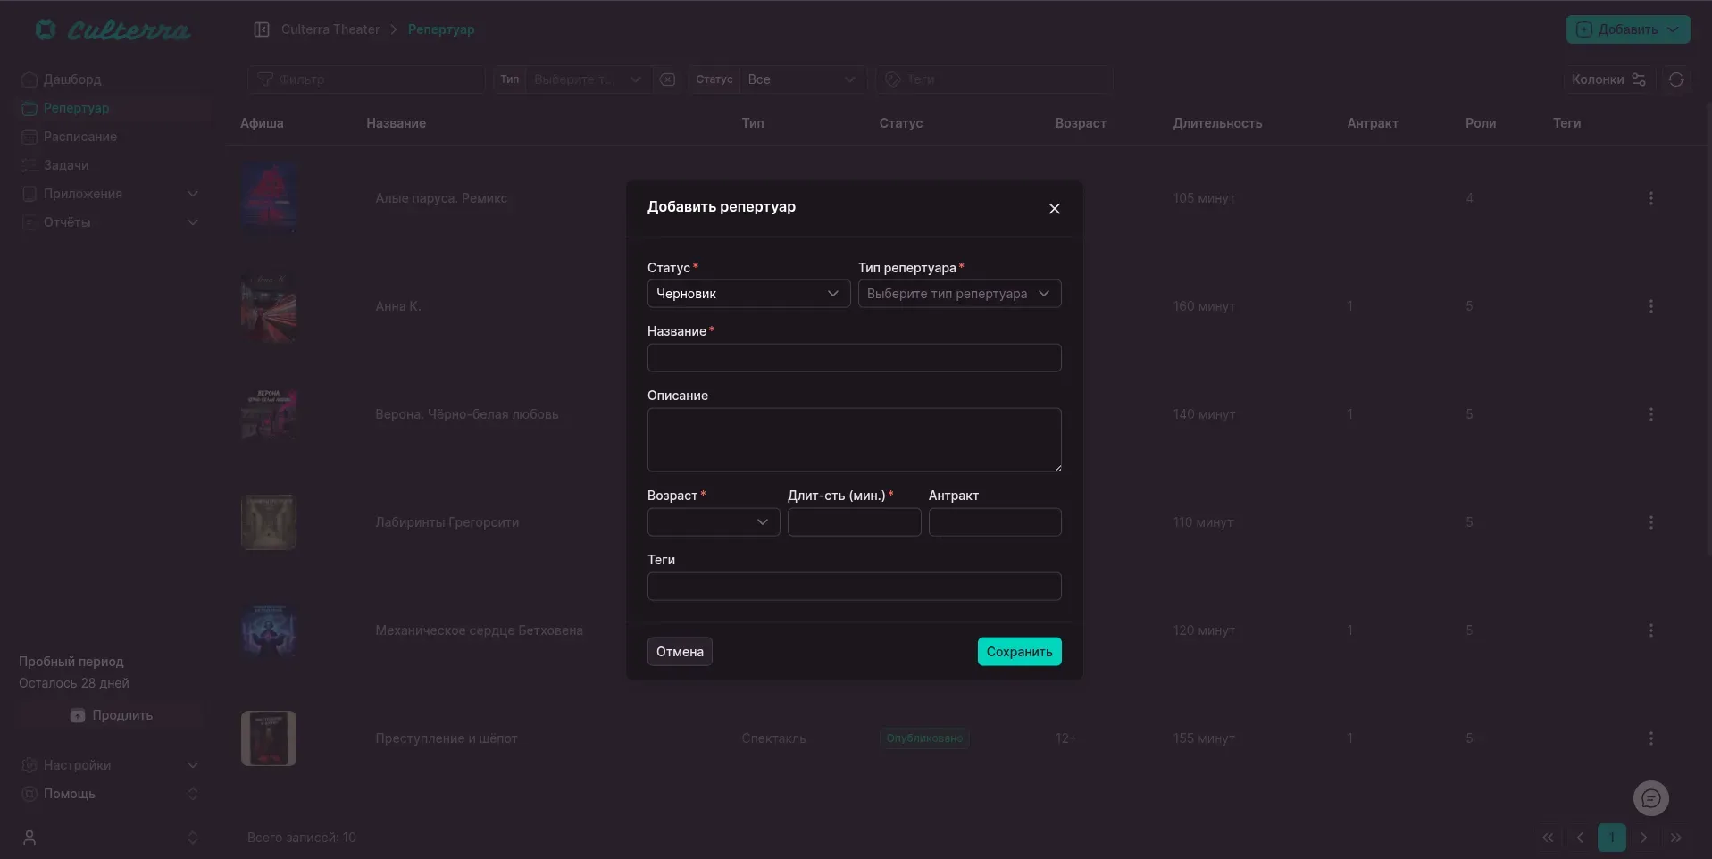1712x859 pixels.
Task: Clear the Тип filter with x icon
Action: 667,79
